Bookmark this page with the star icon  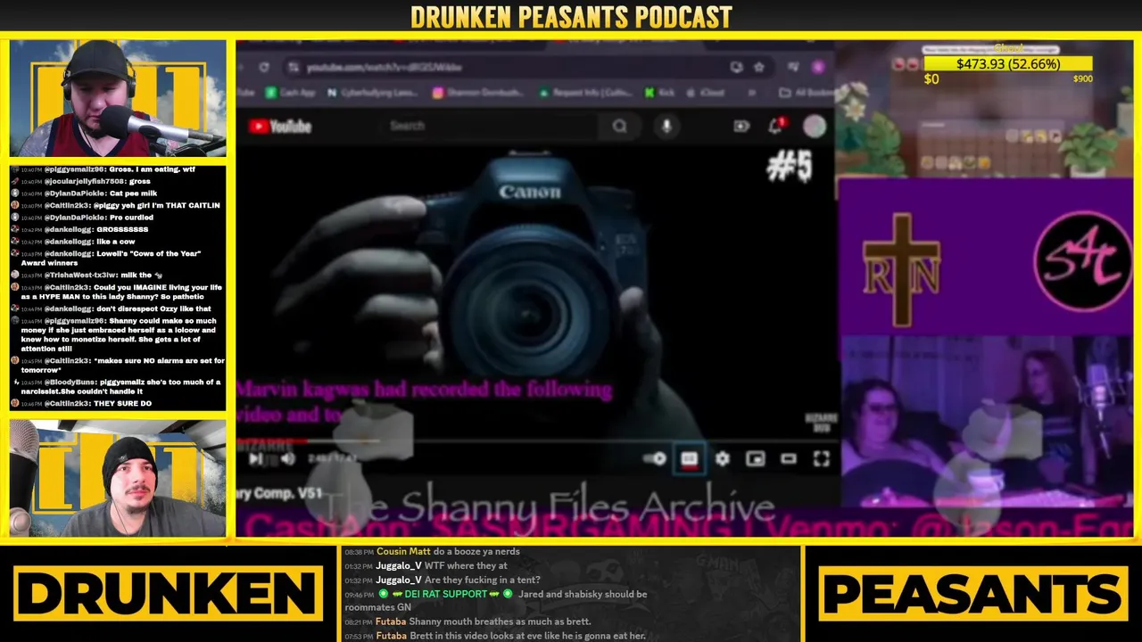[758, 67]
